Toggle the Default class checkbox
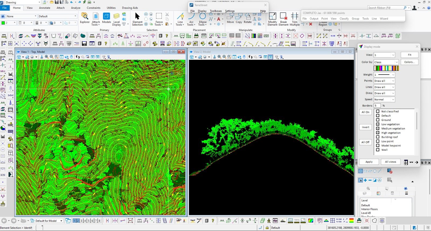Screen dimensions: 431x231 coord(378,115)
